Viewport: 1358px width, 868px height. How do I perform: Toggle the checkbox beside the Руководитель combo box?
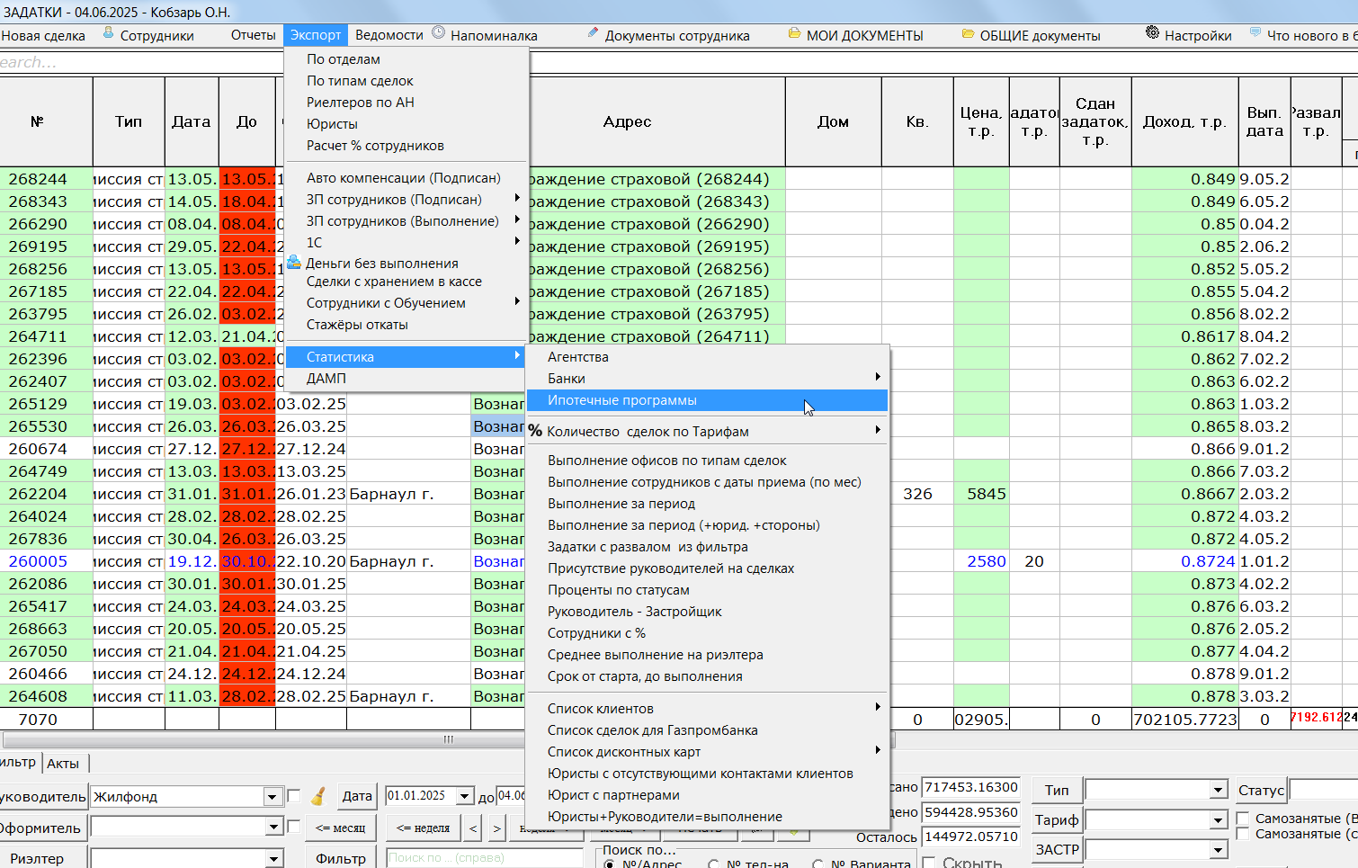[293, 795]
